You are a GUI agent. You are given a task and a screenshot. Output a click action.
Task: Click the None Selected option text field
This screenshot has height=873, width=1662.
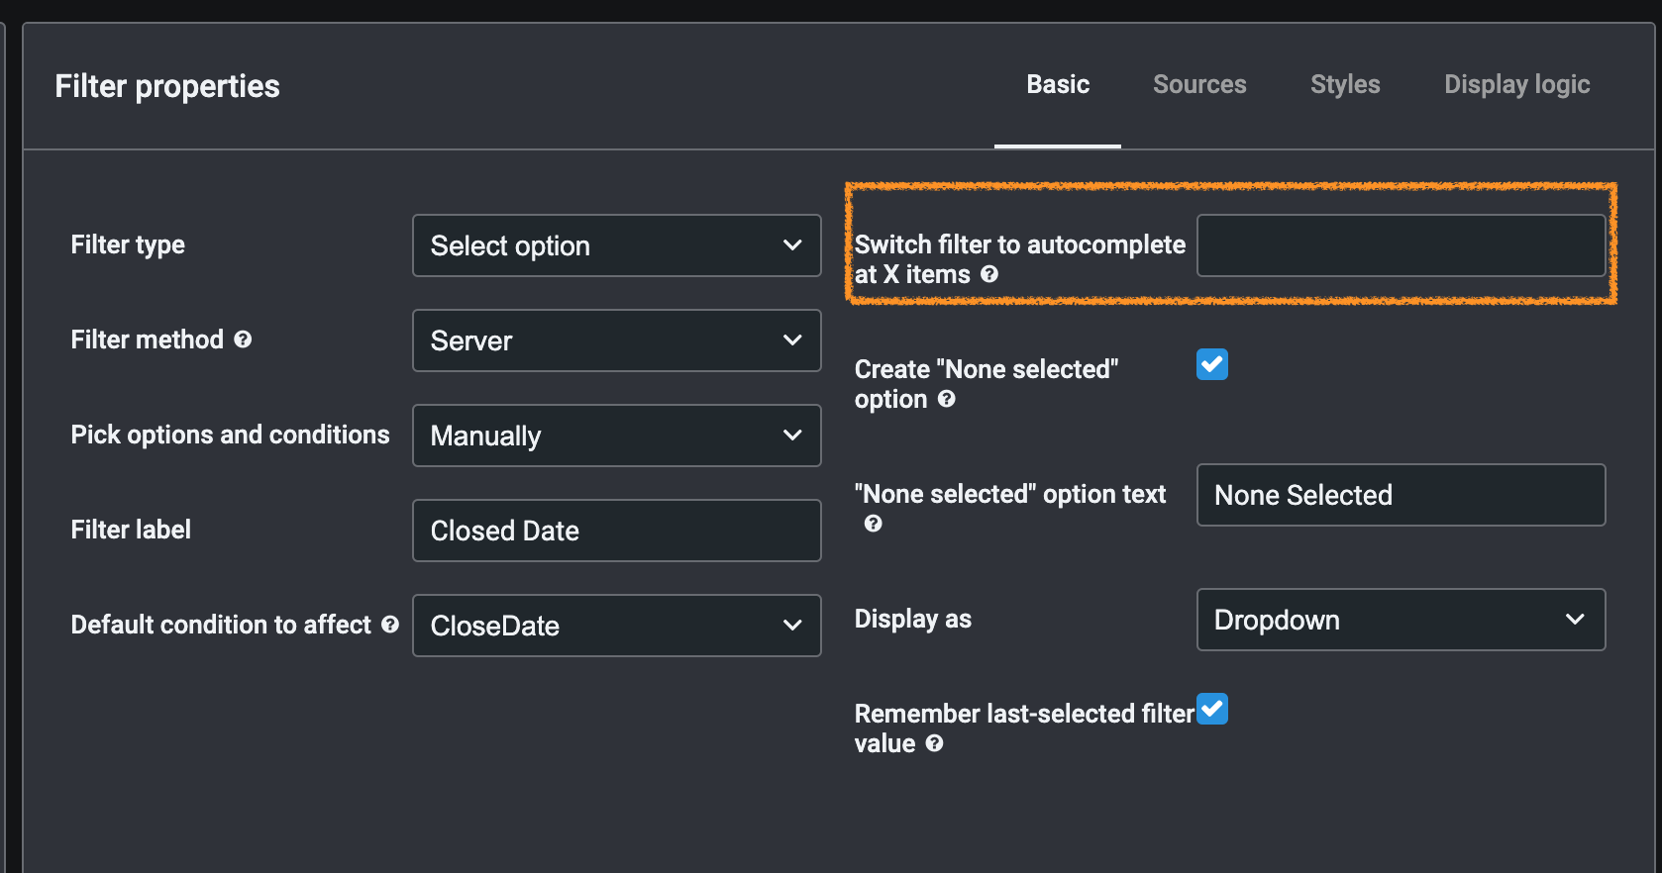pyautogui.click(x=1401, y=495)
